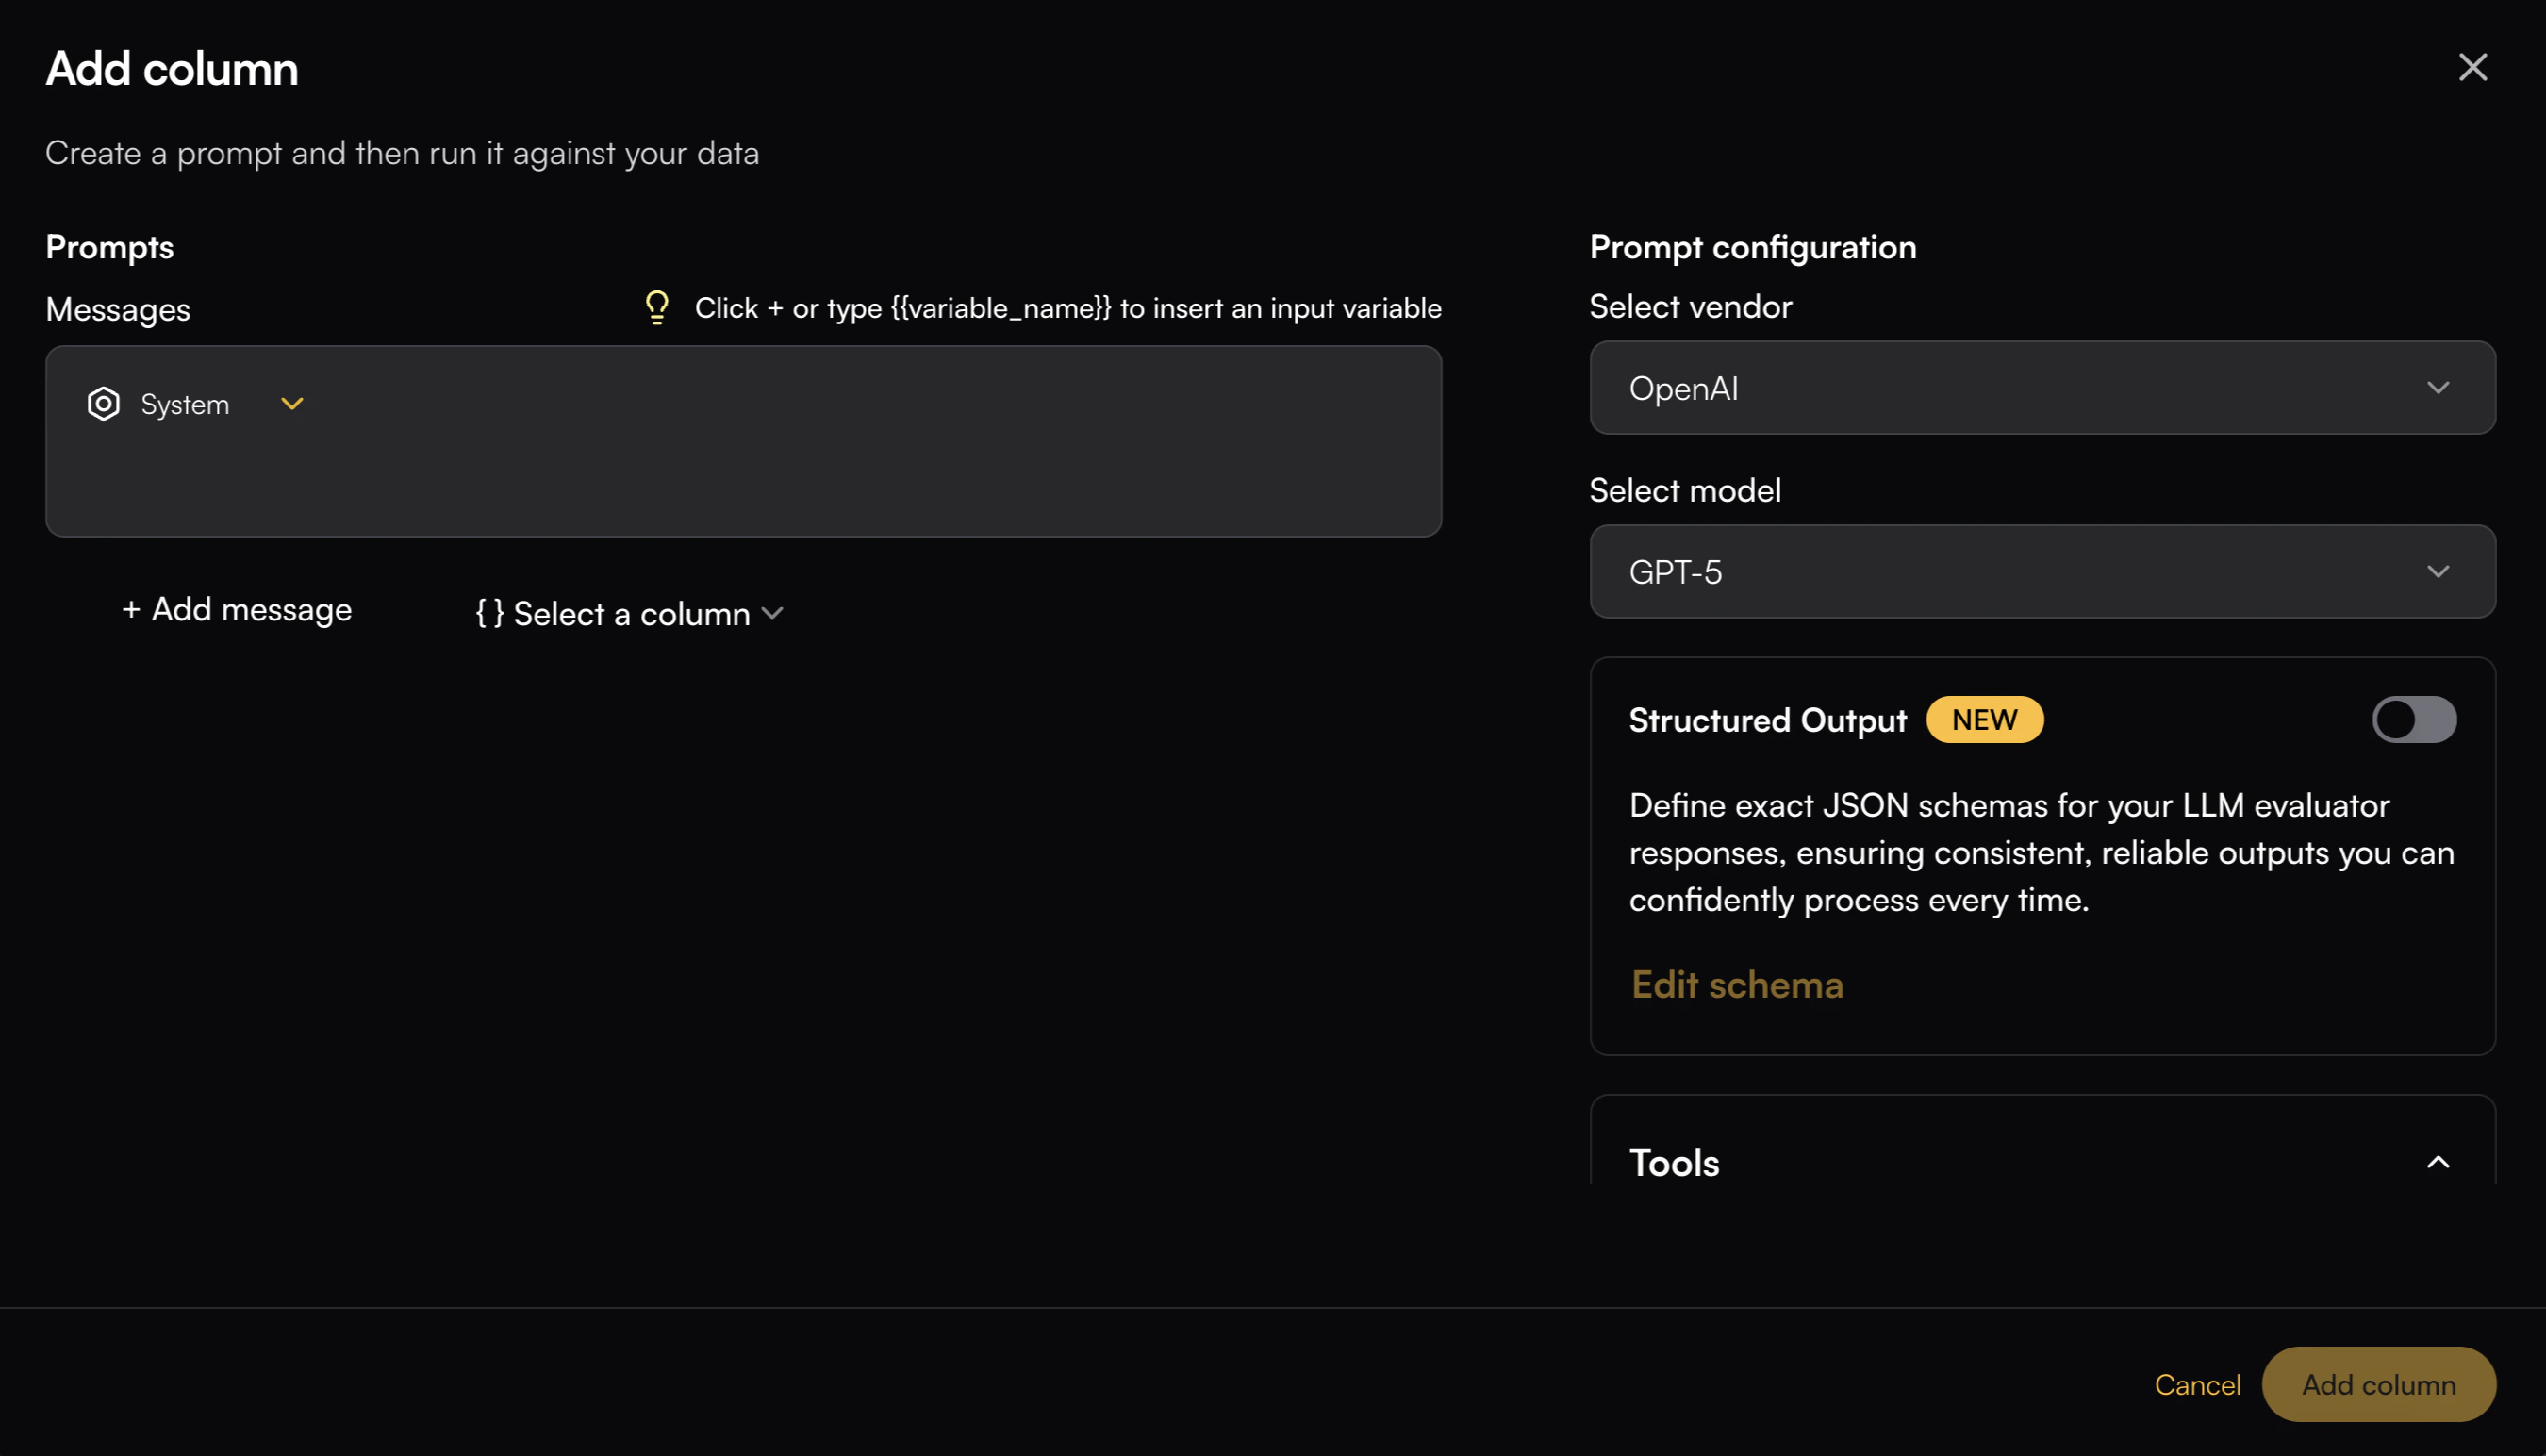Click the vendor dropdown chevron arrow
The height and width of the screenshot is (1456, 2546).
click(x=2438, y=388)
